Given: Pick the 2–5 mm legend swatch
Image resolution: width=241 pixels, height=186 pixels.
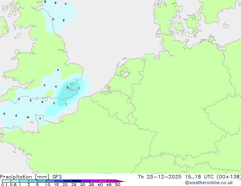Looking at the screenshot, I should tap(33, 181).
